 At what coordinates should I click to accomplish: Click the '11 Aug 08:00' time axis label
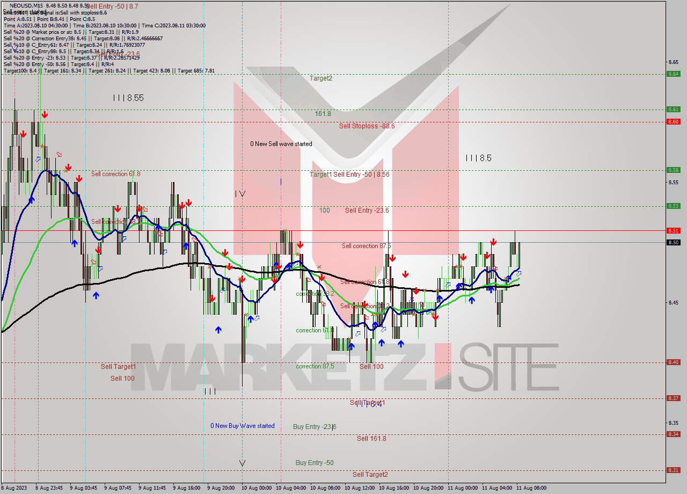point(531,488)
